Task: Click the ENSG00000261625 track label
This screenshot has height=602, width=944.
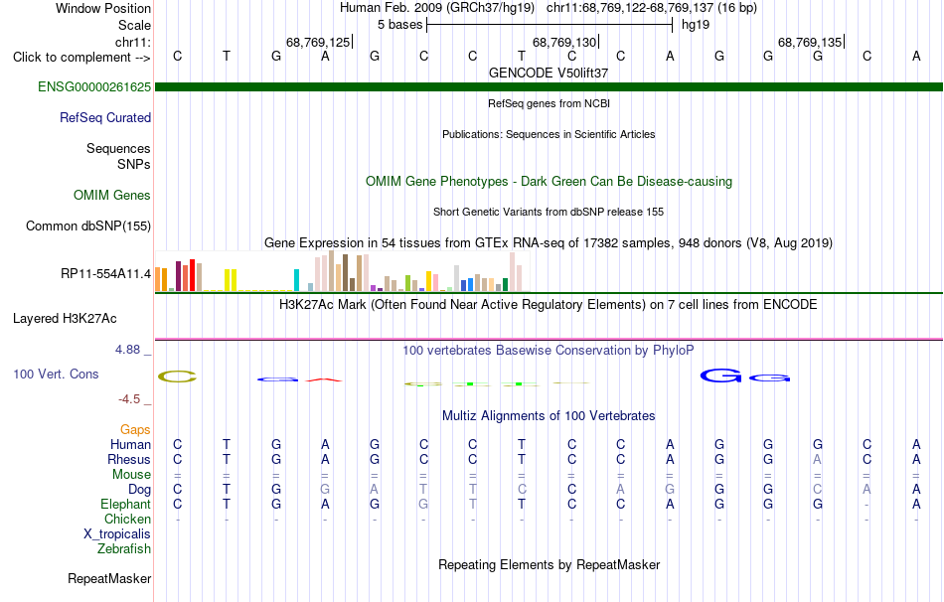Action: point(94,86)
